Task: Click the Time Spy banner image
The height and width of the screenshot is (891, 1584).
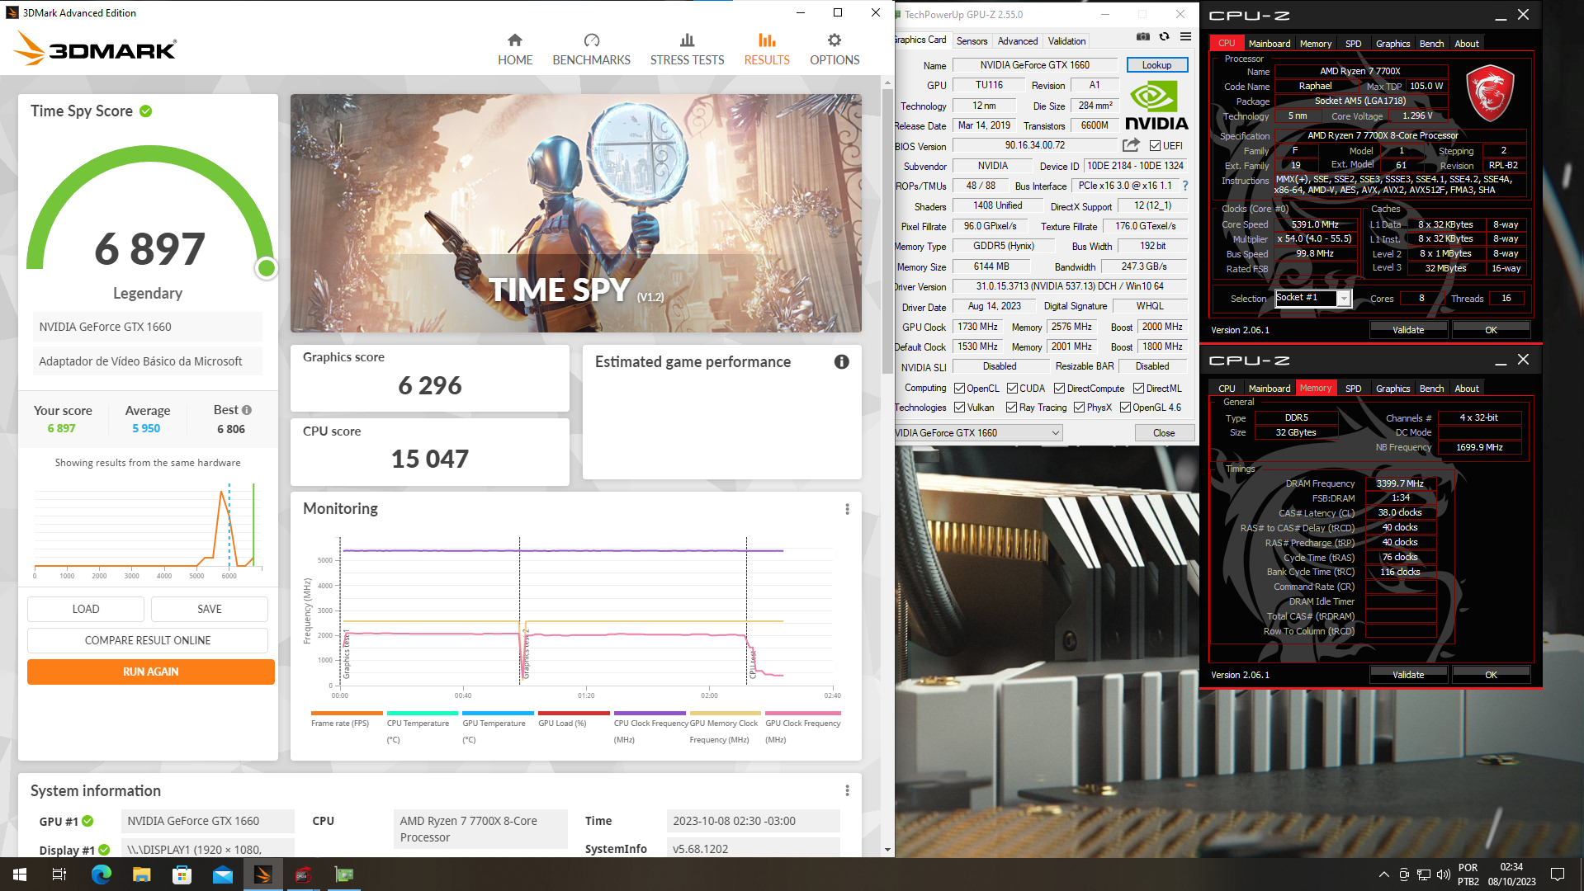Action: coord(575,213)
